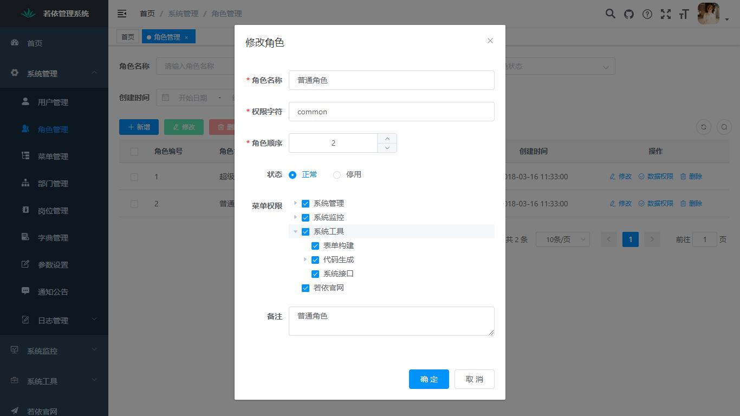The width and height of the screenshot is (740, 416).
Task: Open the global search magnifier icon
Action: [610, 14]
